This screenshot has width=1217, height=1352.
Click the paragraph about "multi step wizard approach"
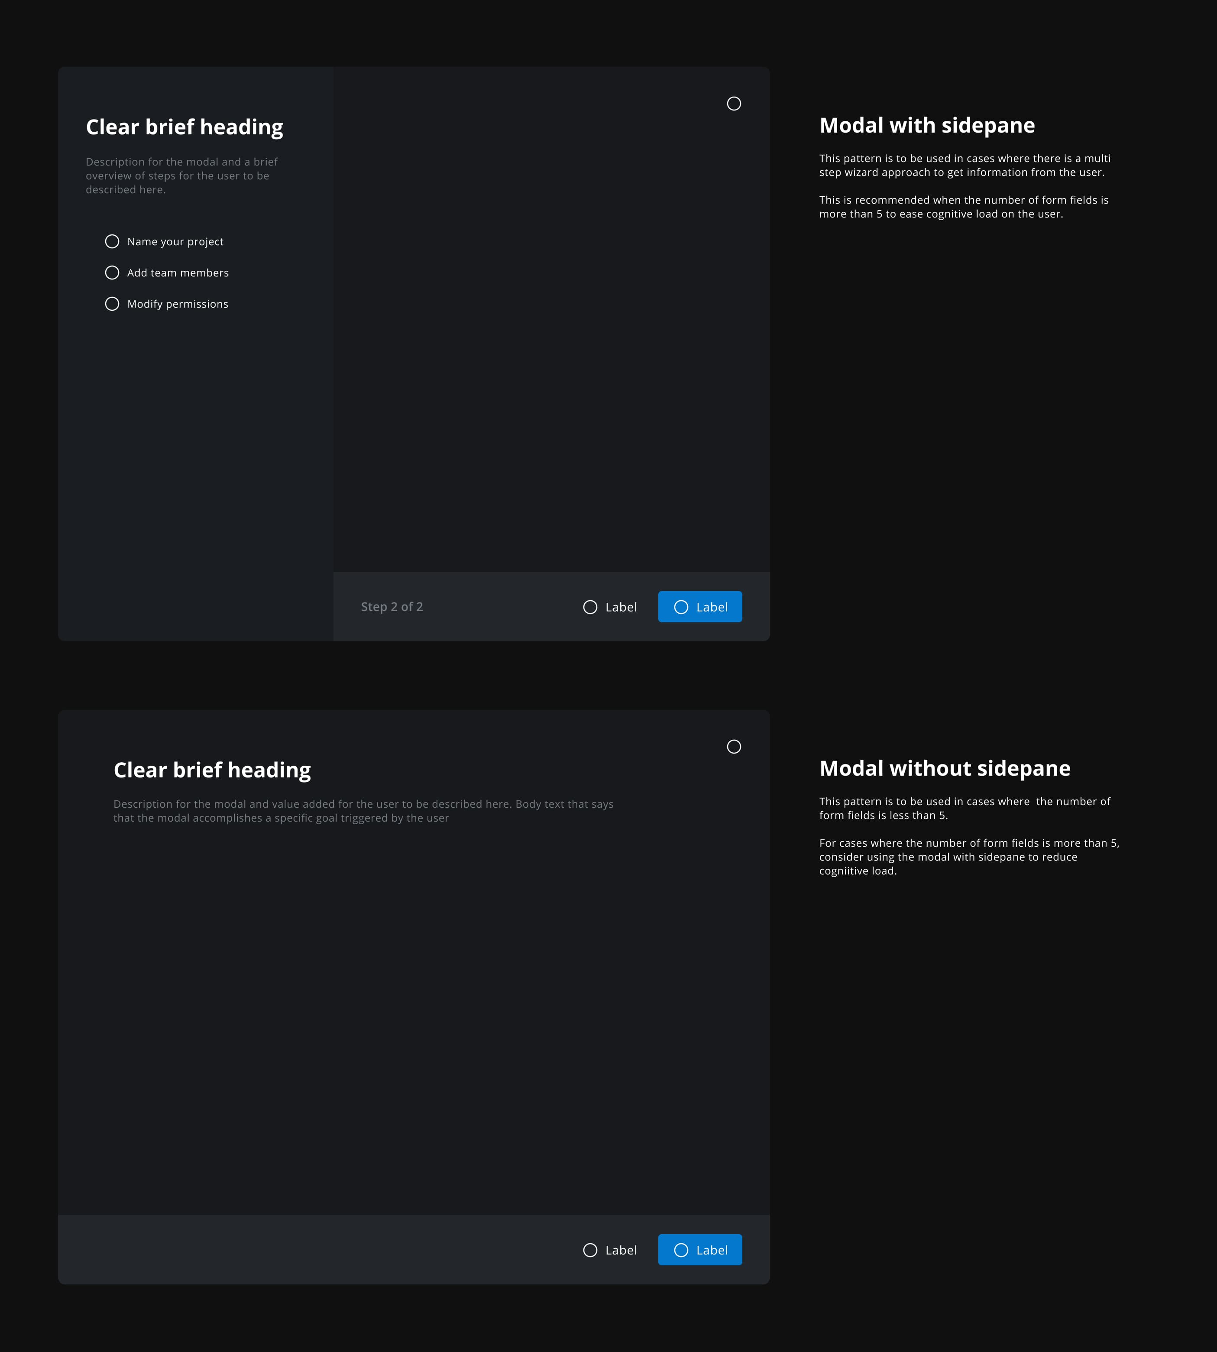[965, 165]
